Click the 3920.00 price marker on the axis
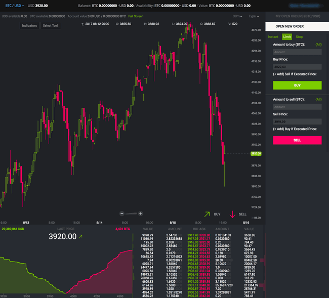Image resolution: width=329 pixels, height=298 pixels. [256, 153]
